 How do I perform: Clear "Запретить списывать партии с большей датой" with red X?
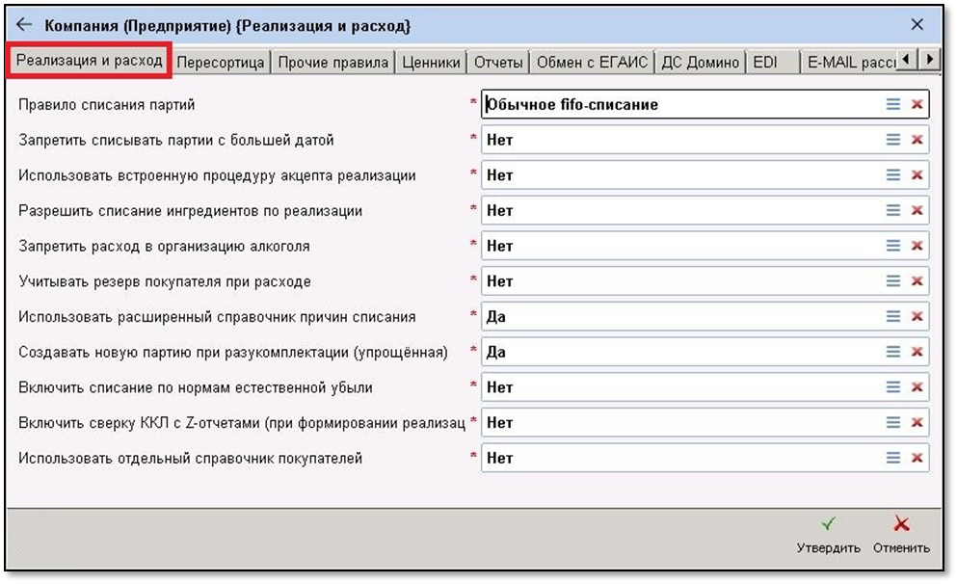(x=917, y=140)
